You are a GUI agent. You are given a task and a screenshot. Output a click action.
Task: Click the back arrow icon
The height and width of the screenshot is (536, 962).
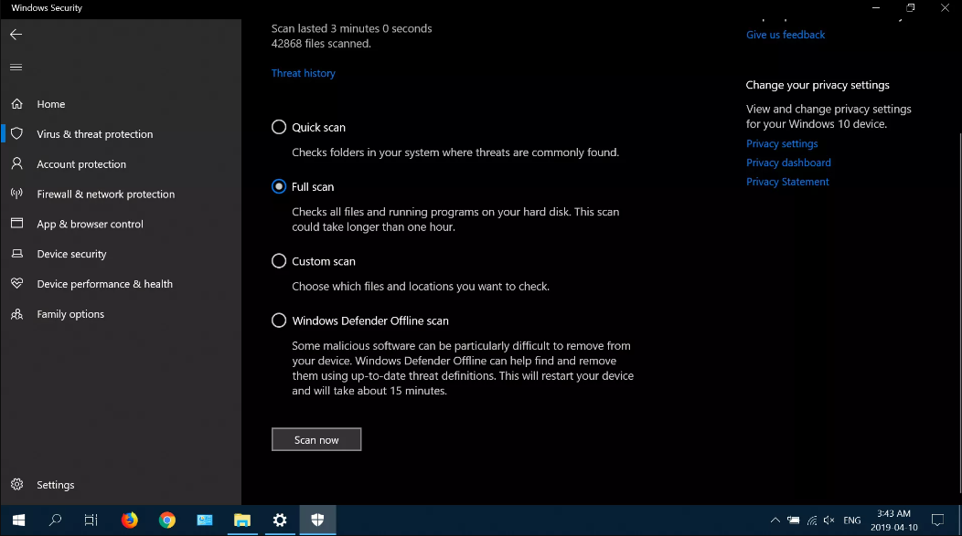[x=16, y=35]
